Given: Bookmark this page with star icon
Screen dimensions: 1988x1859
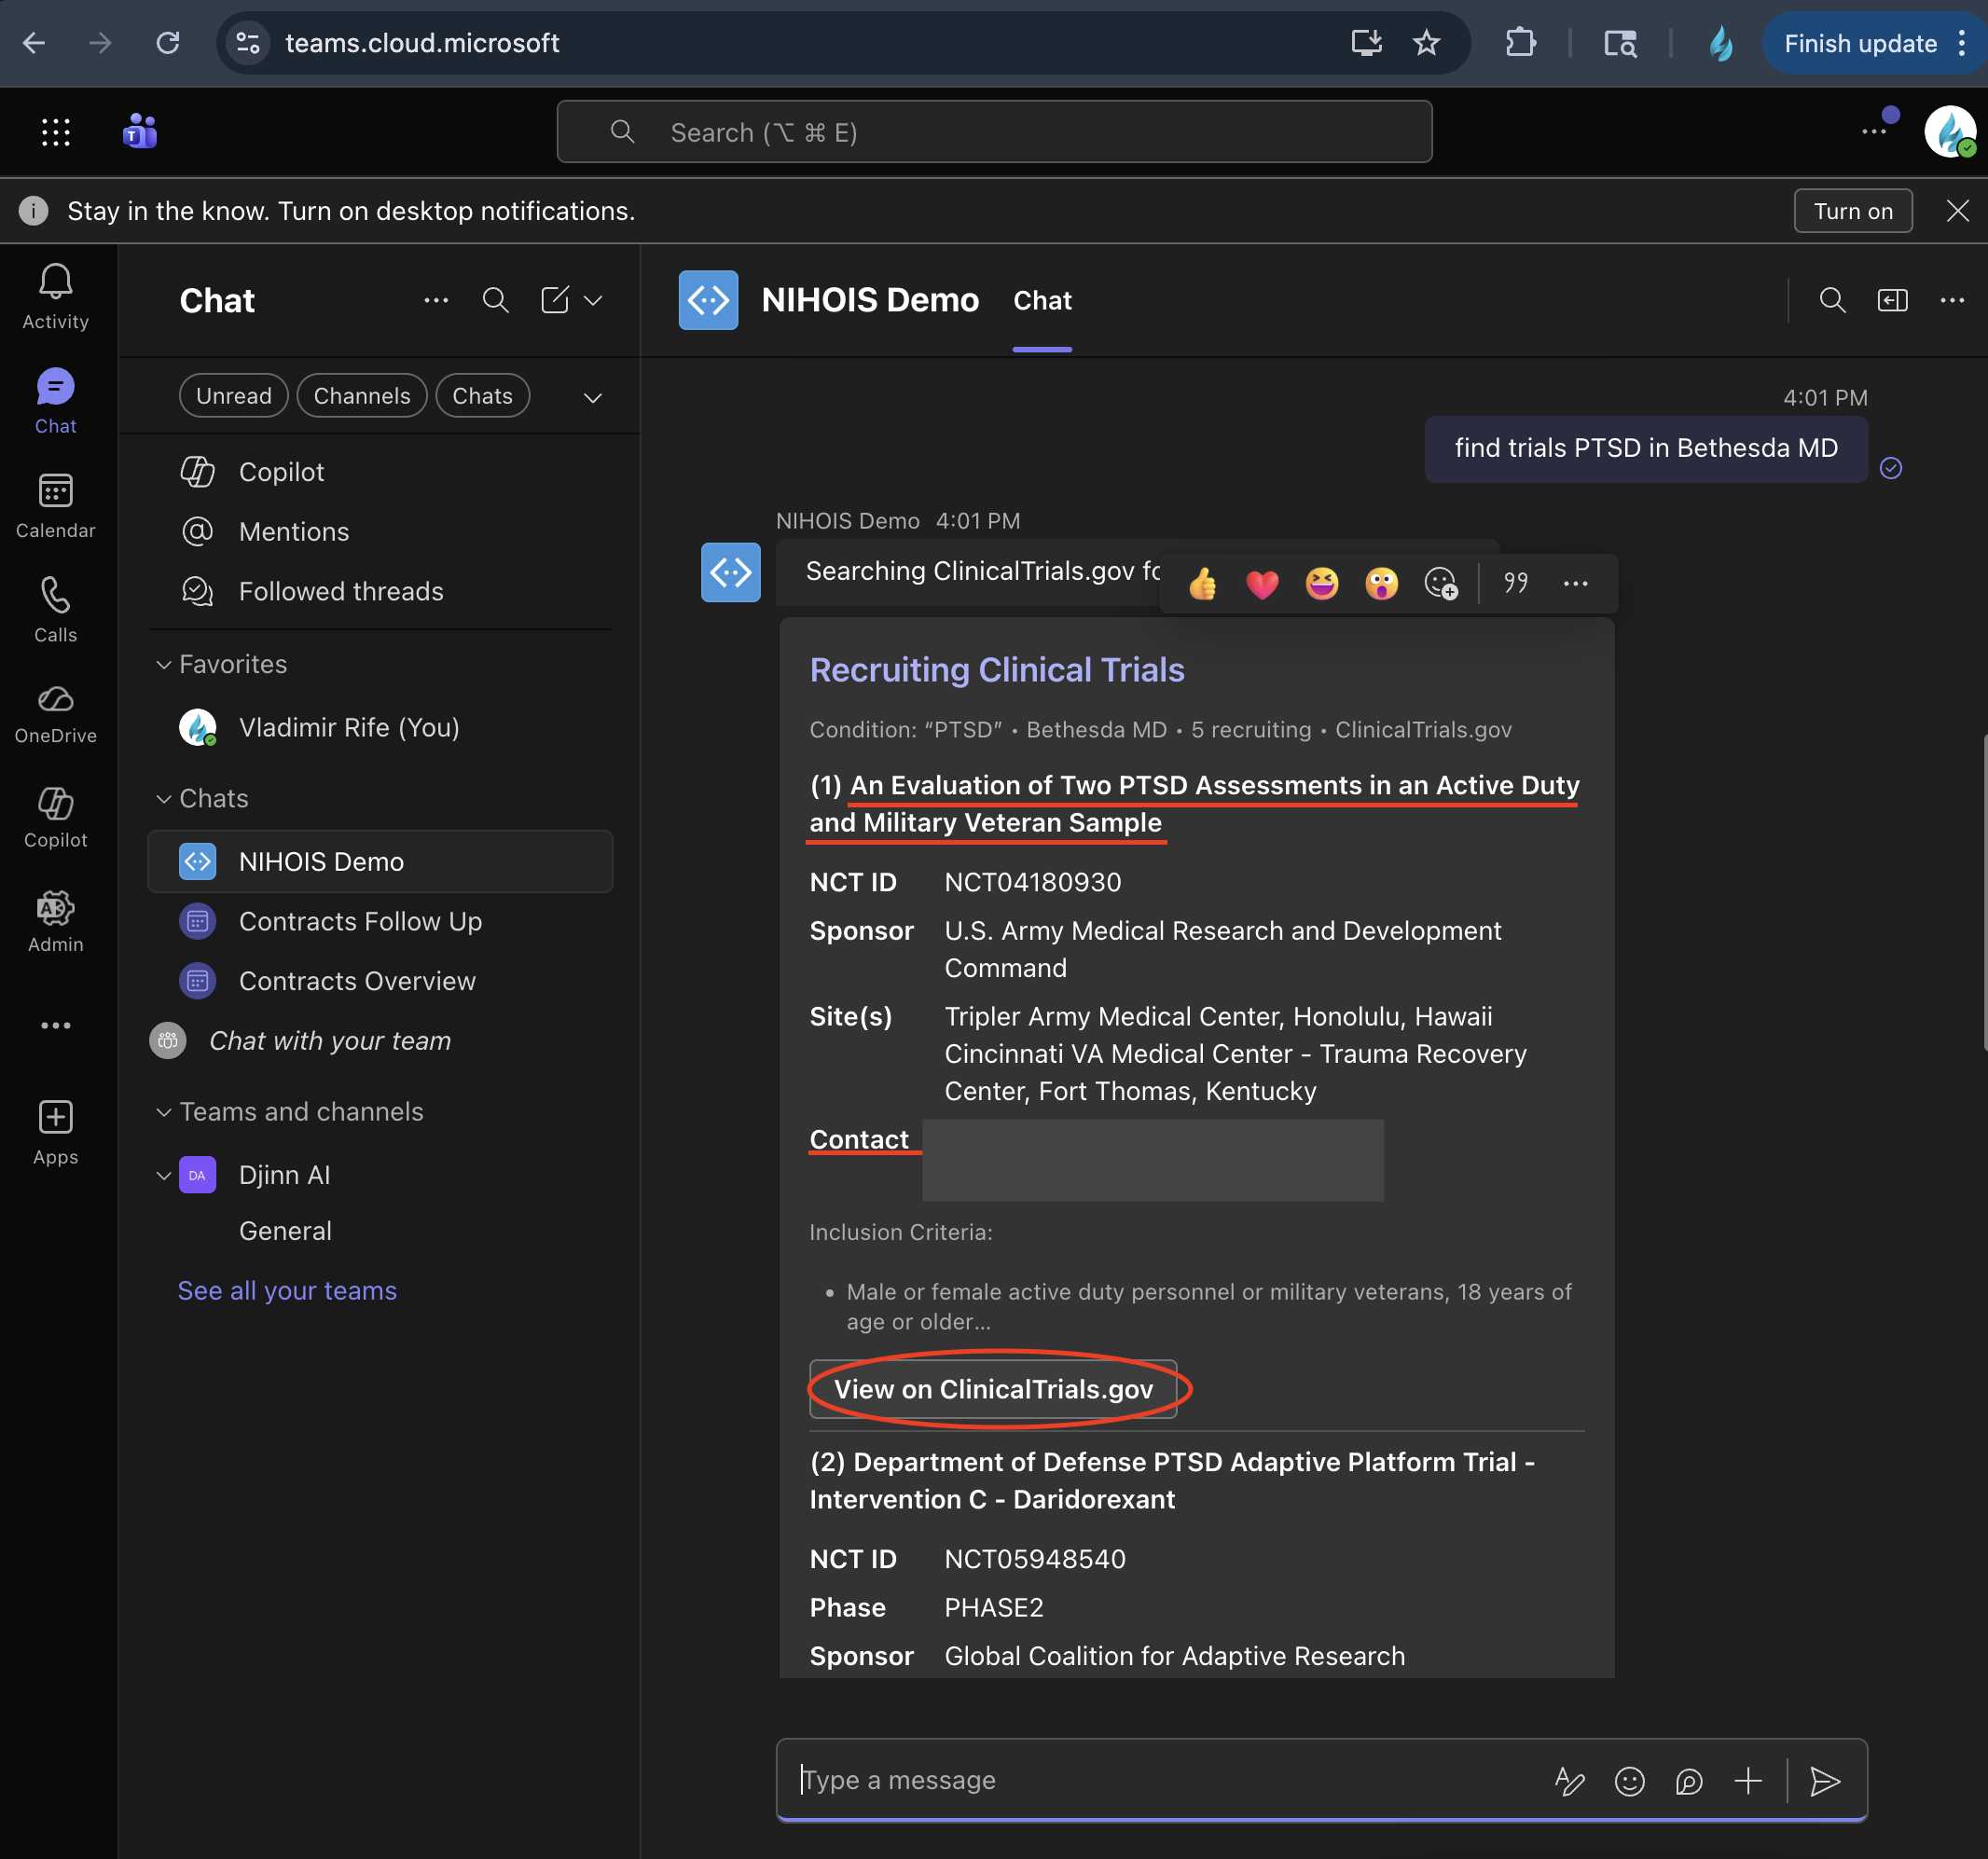Looking at the screenshot, I should (x=1427, y=43).
